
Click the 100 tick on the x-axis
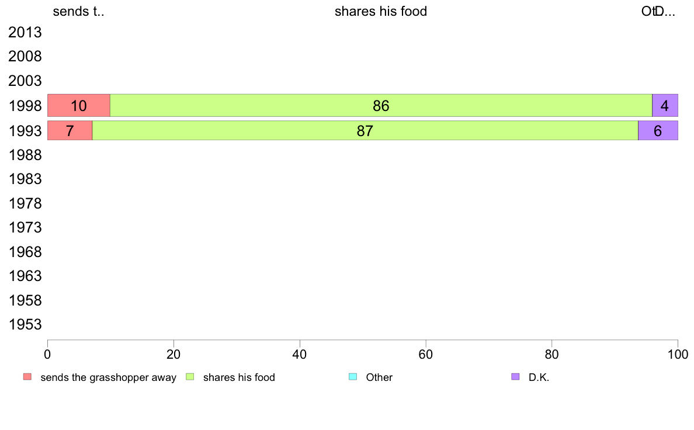(678, 354)
